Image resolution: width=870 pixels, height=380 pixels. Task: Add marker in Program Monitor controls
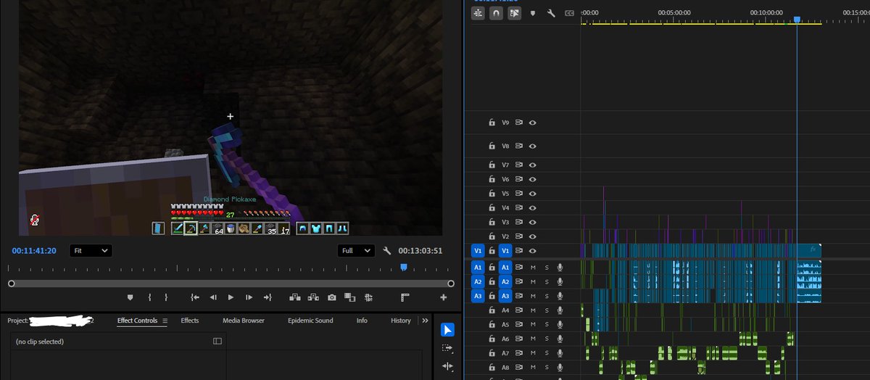(130, 297)
